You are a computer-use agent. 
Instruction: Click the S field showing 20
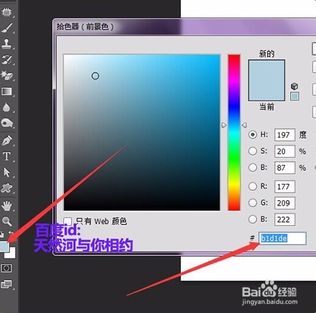tap(284, 151)
